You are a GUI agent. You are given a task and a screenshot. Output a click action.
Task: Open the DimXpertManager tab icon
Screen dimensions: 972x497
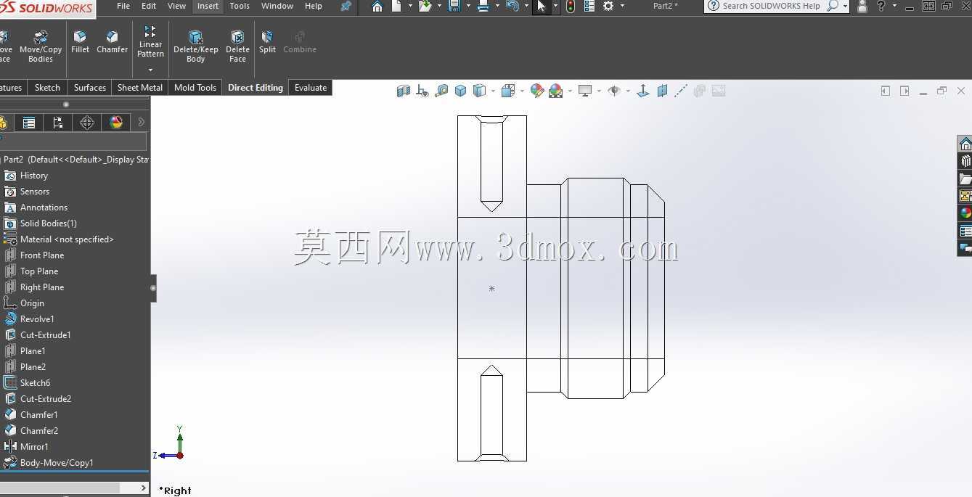(87, 123)
